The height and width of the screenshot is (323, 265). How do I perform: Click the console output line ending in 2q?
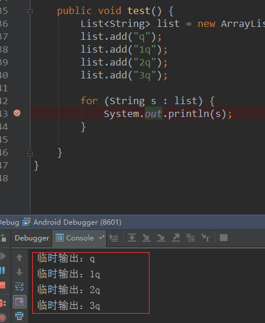coord(69,290)
